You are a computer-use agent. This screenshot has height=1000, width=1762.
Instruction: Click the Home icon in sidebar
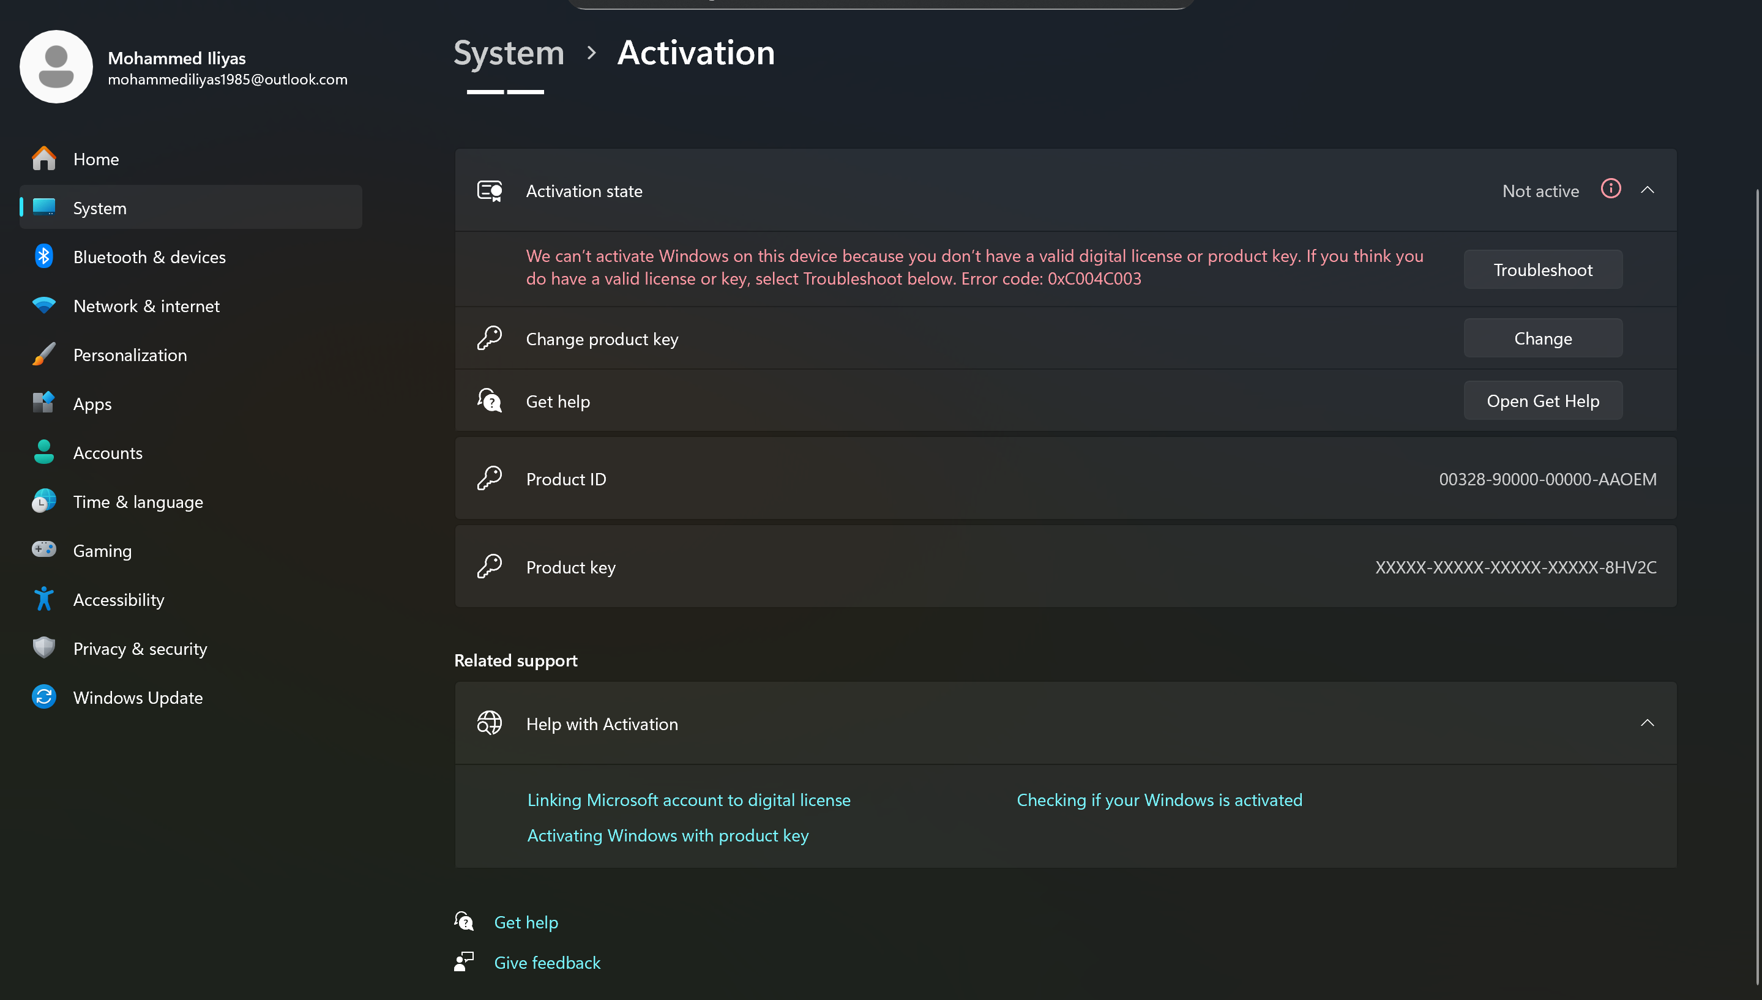44,159
